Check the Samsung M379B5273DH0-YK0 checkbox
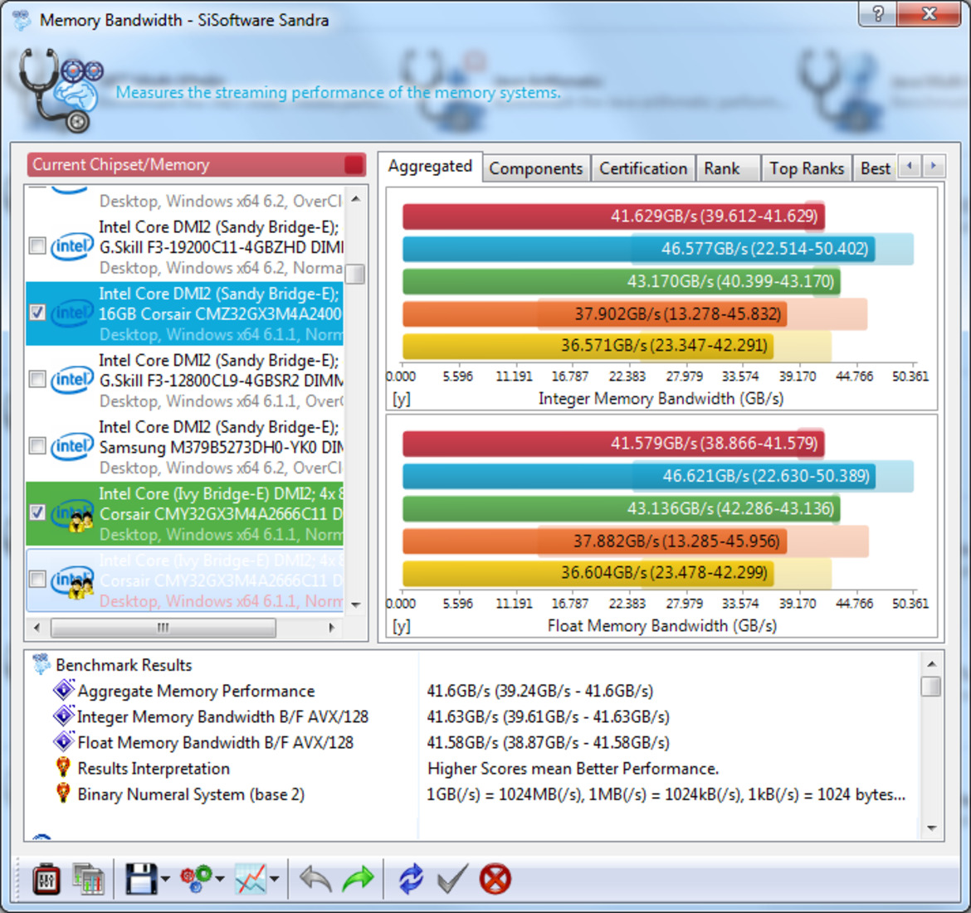This screenshot has width=971, height=913. [37, 446]
